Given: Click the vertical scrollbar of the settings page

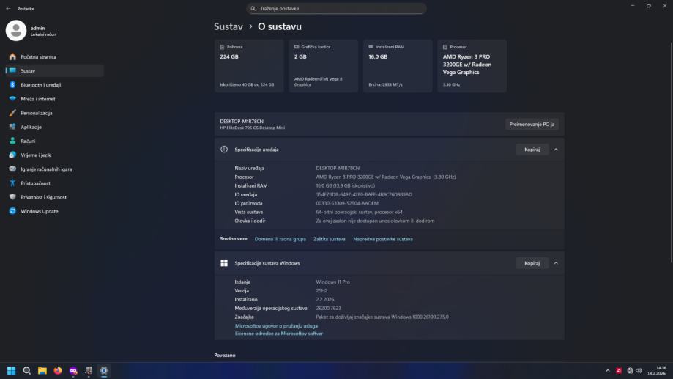Looking at the screenshot, I should [671, 152].
